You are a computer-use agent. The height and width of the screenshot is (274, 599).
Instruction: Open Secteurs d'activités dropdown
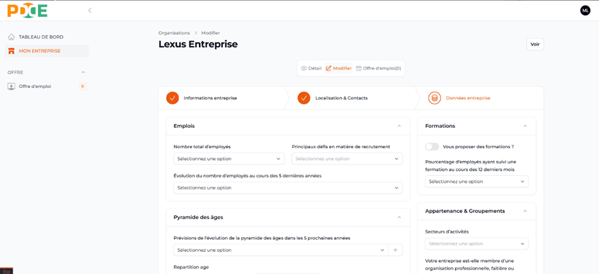pos(477,244)
